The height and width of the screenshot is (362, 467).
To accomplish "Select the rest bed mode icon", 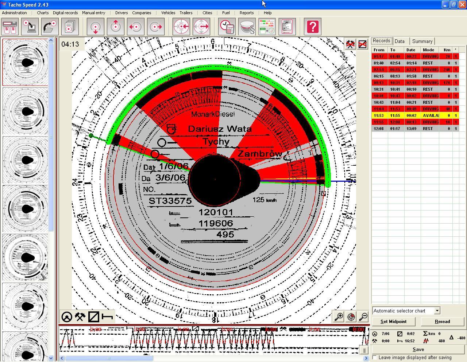I will (x=107, y=317).
